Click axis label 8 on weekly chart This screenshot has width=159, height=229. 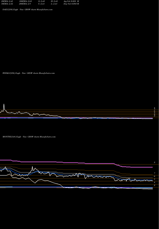click(155, 108)
